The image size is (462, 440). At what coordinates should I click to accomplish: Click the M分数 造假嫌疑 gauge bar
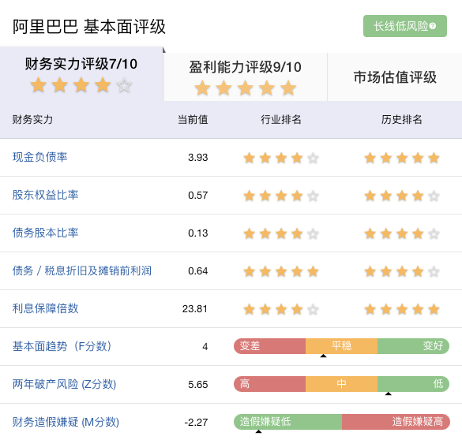pos(341,422)
